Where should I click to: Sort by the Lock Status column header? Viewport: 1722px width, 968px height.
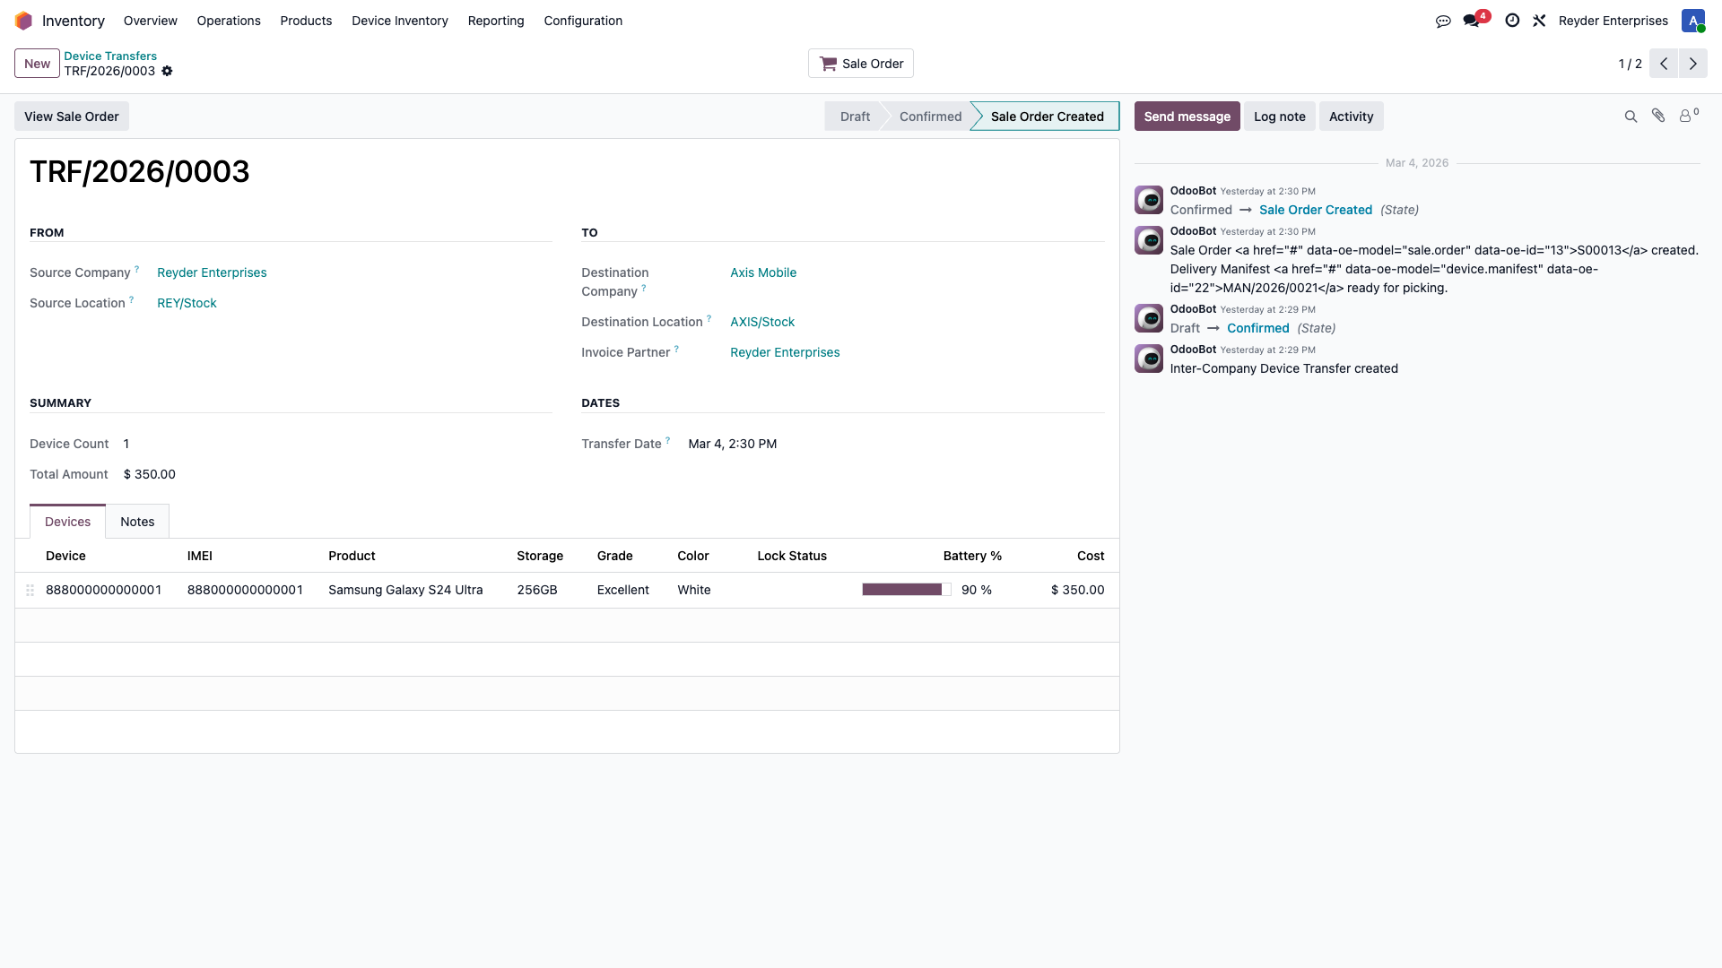[792, 556]
